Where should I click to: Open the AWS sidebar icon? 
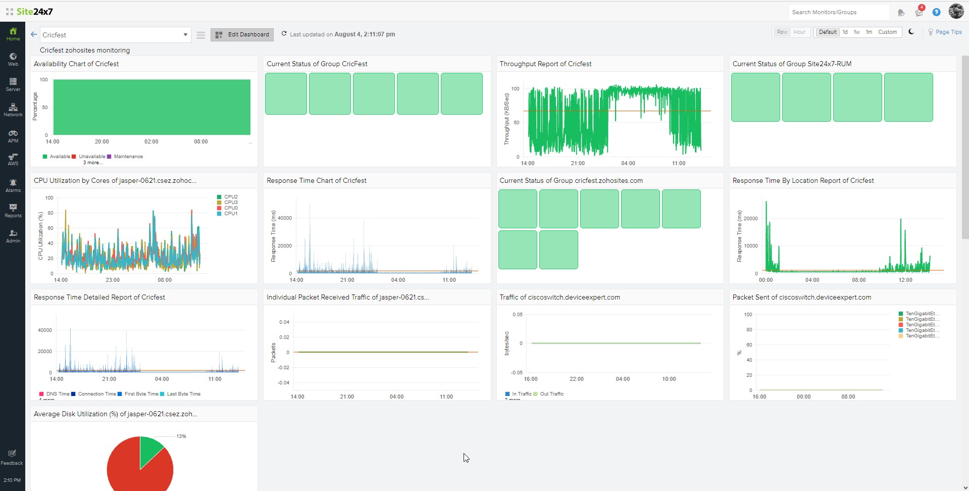pos(13,160)
